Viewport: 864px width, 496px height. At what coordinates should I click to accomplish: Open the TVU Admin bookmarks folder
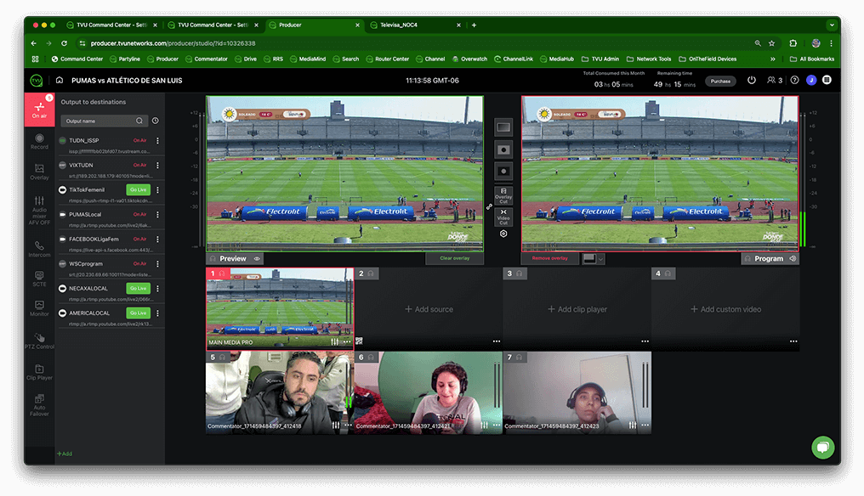click(x=600, y=59)
